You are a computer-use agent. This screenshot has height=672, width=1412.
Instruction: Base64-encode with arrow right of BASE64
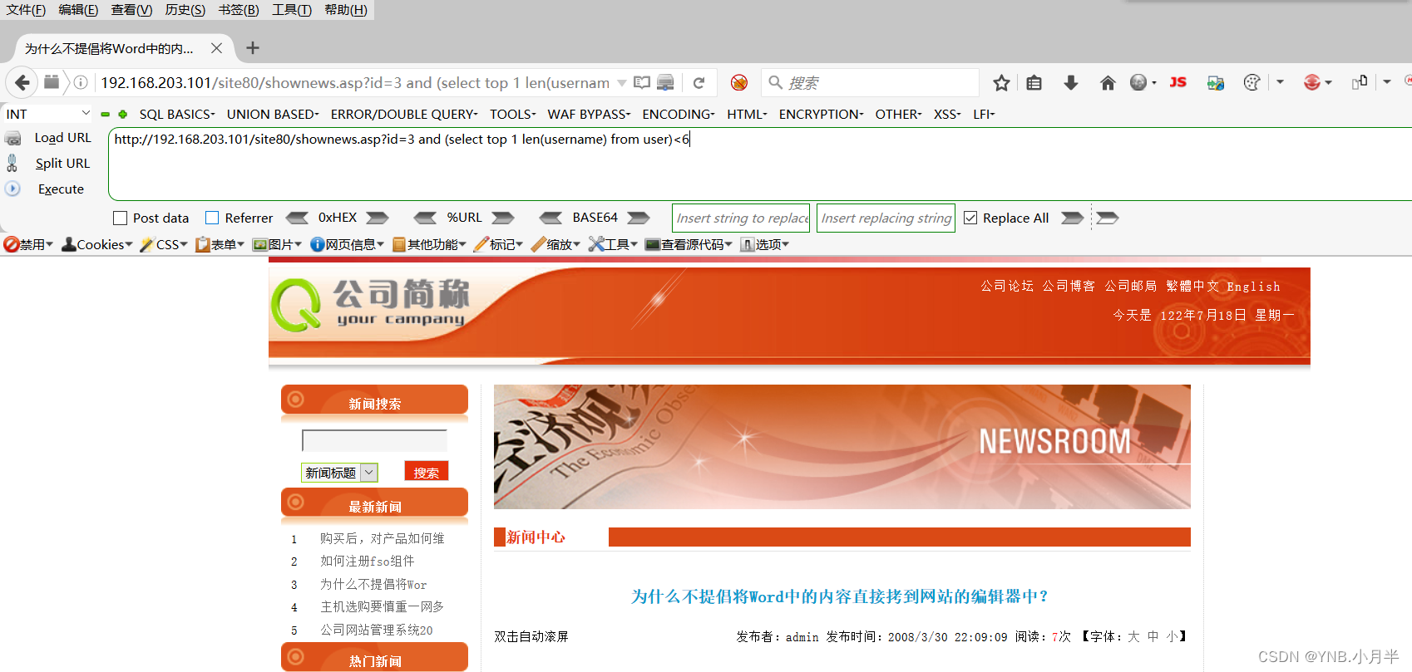[638, 218]
